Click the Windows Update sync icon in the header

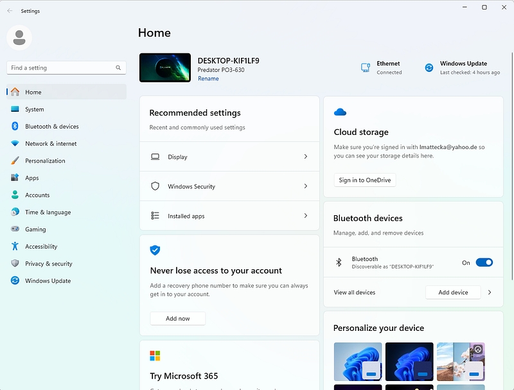click(429, 67)
